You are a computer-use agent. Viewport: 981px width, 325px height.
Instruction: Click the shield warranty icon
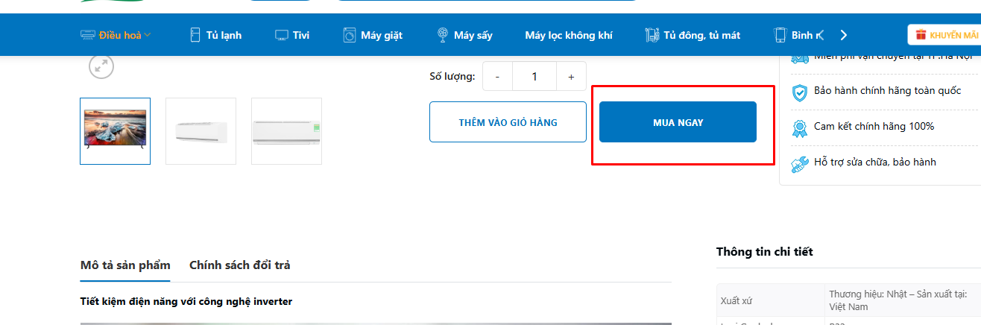799,92
